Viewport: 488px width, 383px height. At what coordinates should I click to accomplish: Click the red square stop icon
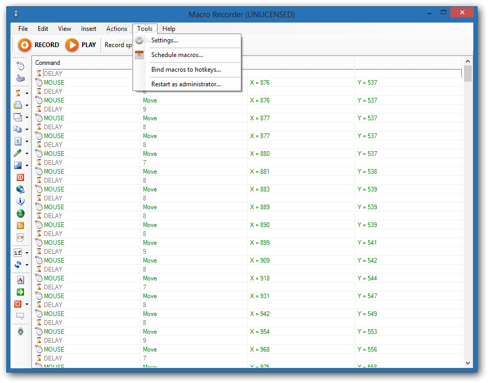click(18, 304)
